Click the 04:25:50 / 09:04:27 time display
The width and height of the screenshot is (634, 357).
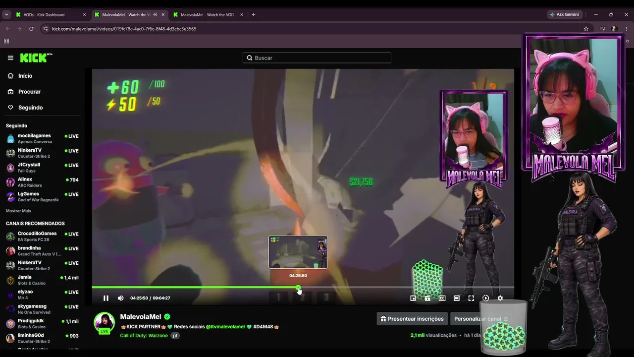pyautogui.click(x=150, y=298)
